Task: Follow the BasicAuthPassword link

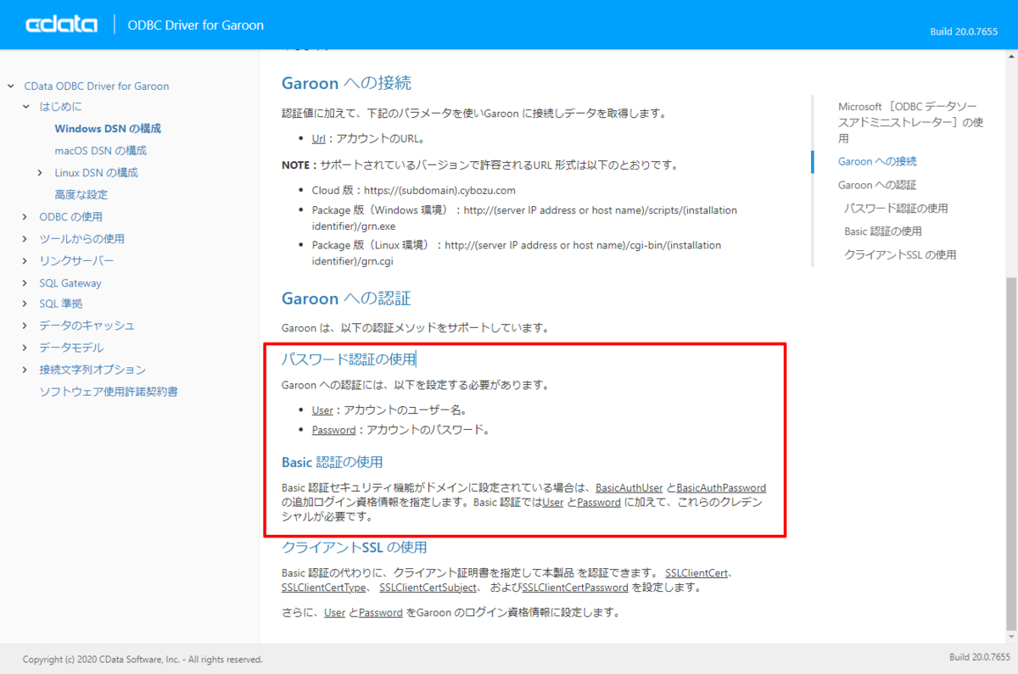Action: (721, 488)
